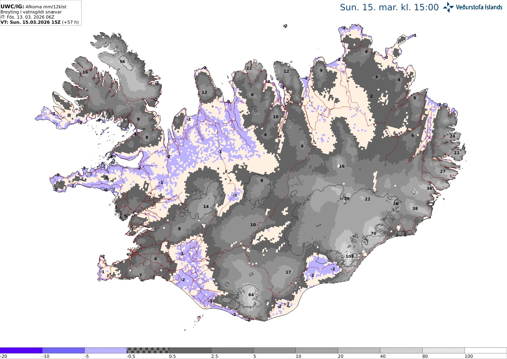507x359 pixels.
Task: Click the '70' value on the map
Action: (373, 234)
